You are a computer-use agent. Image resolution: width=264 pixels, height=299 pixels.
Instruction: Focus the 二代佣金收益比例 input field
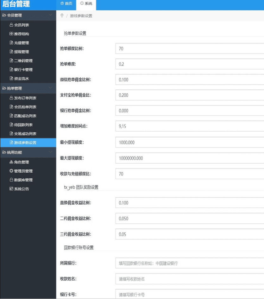[x=190, y=219]
